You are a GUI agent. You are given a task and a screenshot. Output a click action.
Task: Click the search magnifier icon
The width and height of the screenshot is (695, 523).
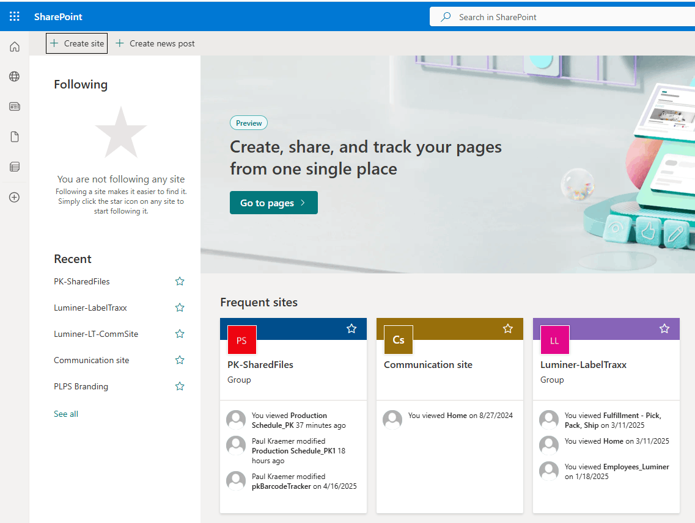(446, 17)
